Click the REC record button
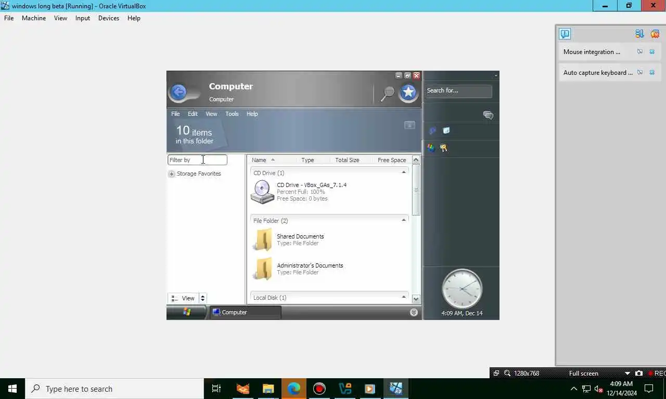 click(x=657, y=373)
